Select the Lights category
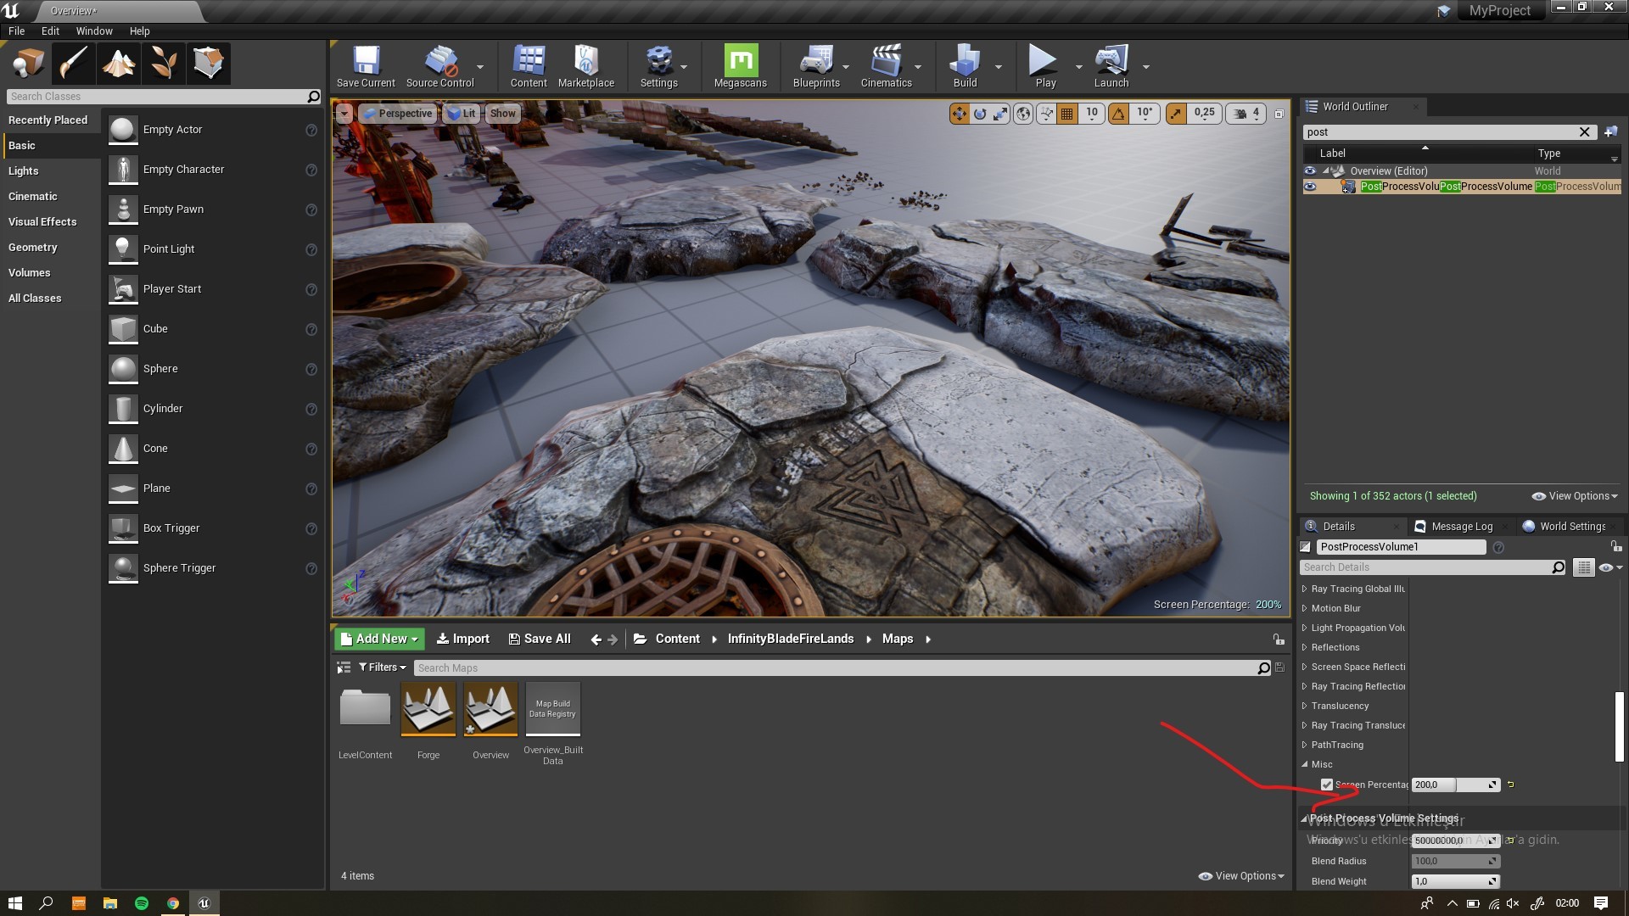The width and height of the screenshot is (1629, 916). [23, 170]
